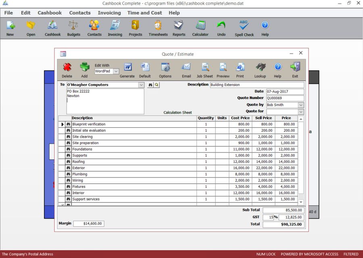Viewport: 363px width, 258px height.
Task: Open the Contacts toolbar icon
Action: pyautogui.click(x=94, y=25)
